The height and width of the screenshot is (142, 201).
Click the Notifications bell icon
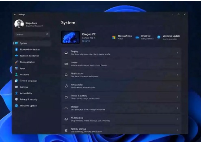[66, 75]
